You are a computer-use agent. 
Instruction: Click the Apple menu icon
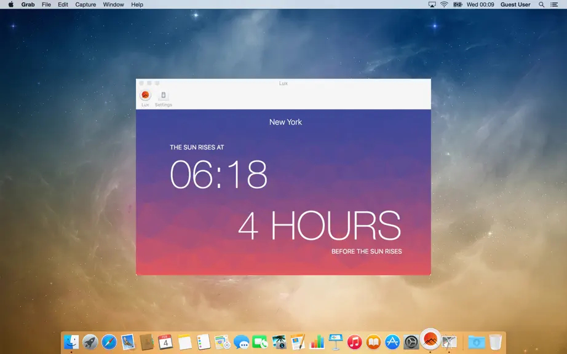point(11,4)
